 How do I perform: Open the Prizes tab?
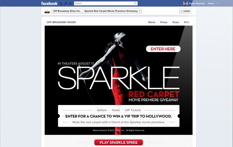tap(164, 22)
